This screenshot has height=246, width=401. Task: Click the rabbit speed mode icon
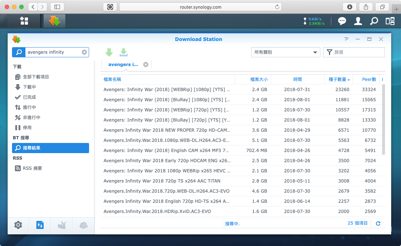(62, 225)
